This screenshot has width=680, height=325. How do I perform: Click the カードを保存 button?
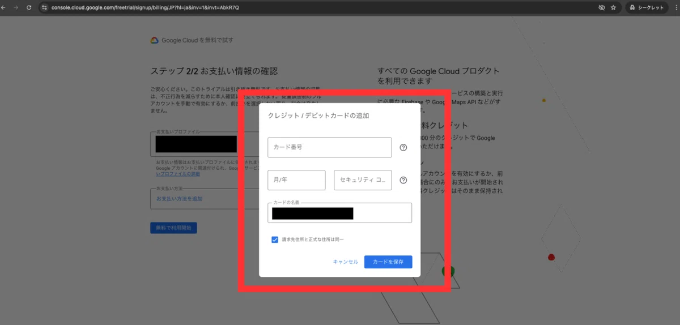388,262
